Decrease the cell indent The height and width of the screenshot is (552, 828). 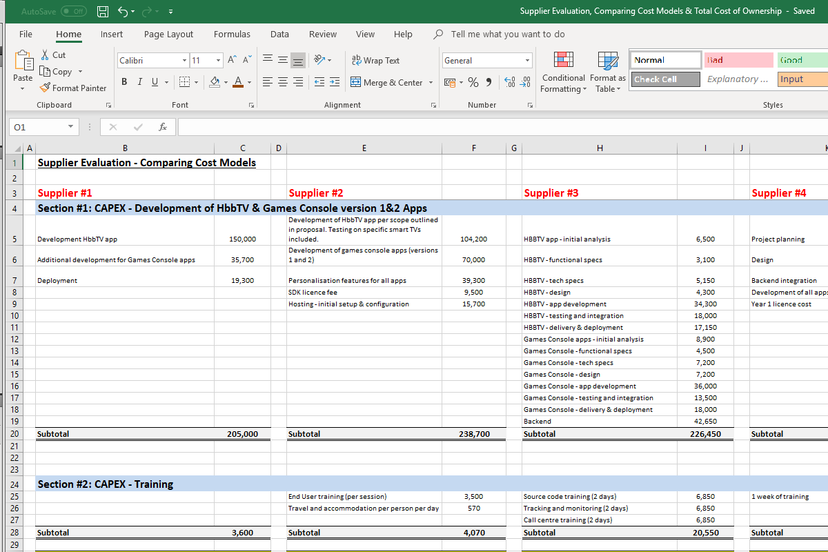[319, 82]
